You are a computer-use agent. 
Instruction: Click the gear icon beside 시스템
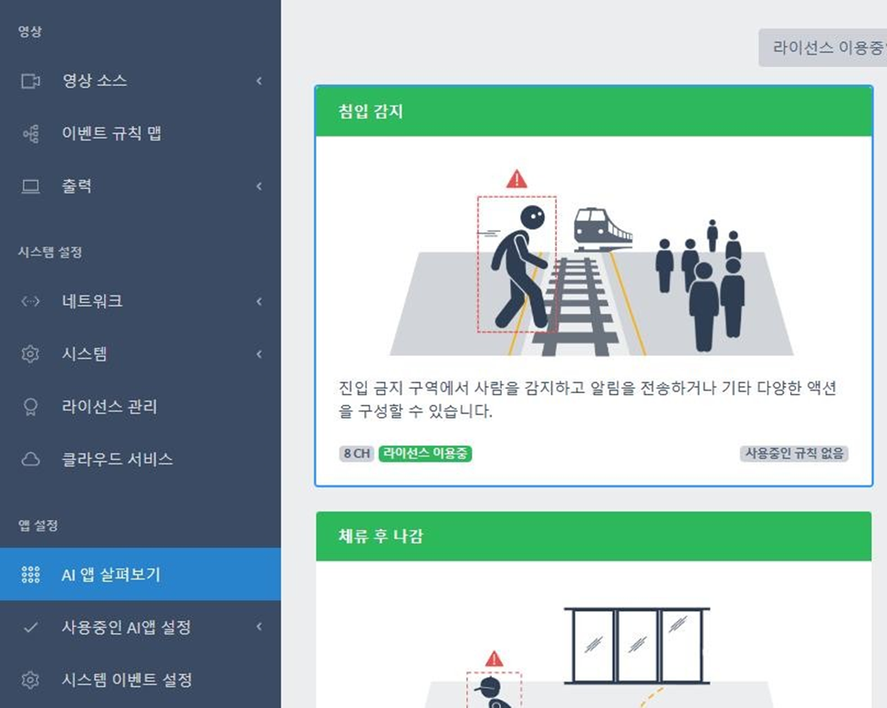30,354
